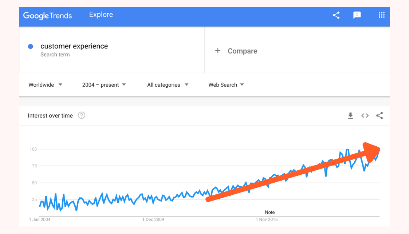Share the Trends report from the header
The height and width of the screenshot is (234, 409).
pyautogui.click(x=336, y=15)
